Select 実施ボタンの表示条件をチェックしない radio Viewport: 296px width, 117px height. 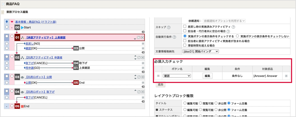point(237,36)
